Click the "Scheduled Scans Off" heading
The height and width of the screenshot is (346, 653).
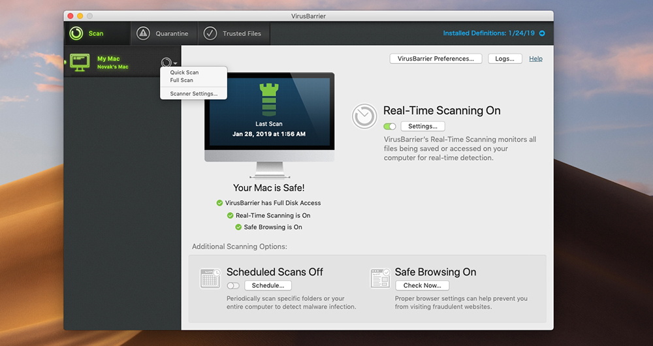point(275,272)
